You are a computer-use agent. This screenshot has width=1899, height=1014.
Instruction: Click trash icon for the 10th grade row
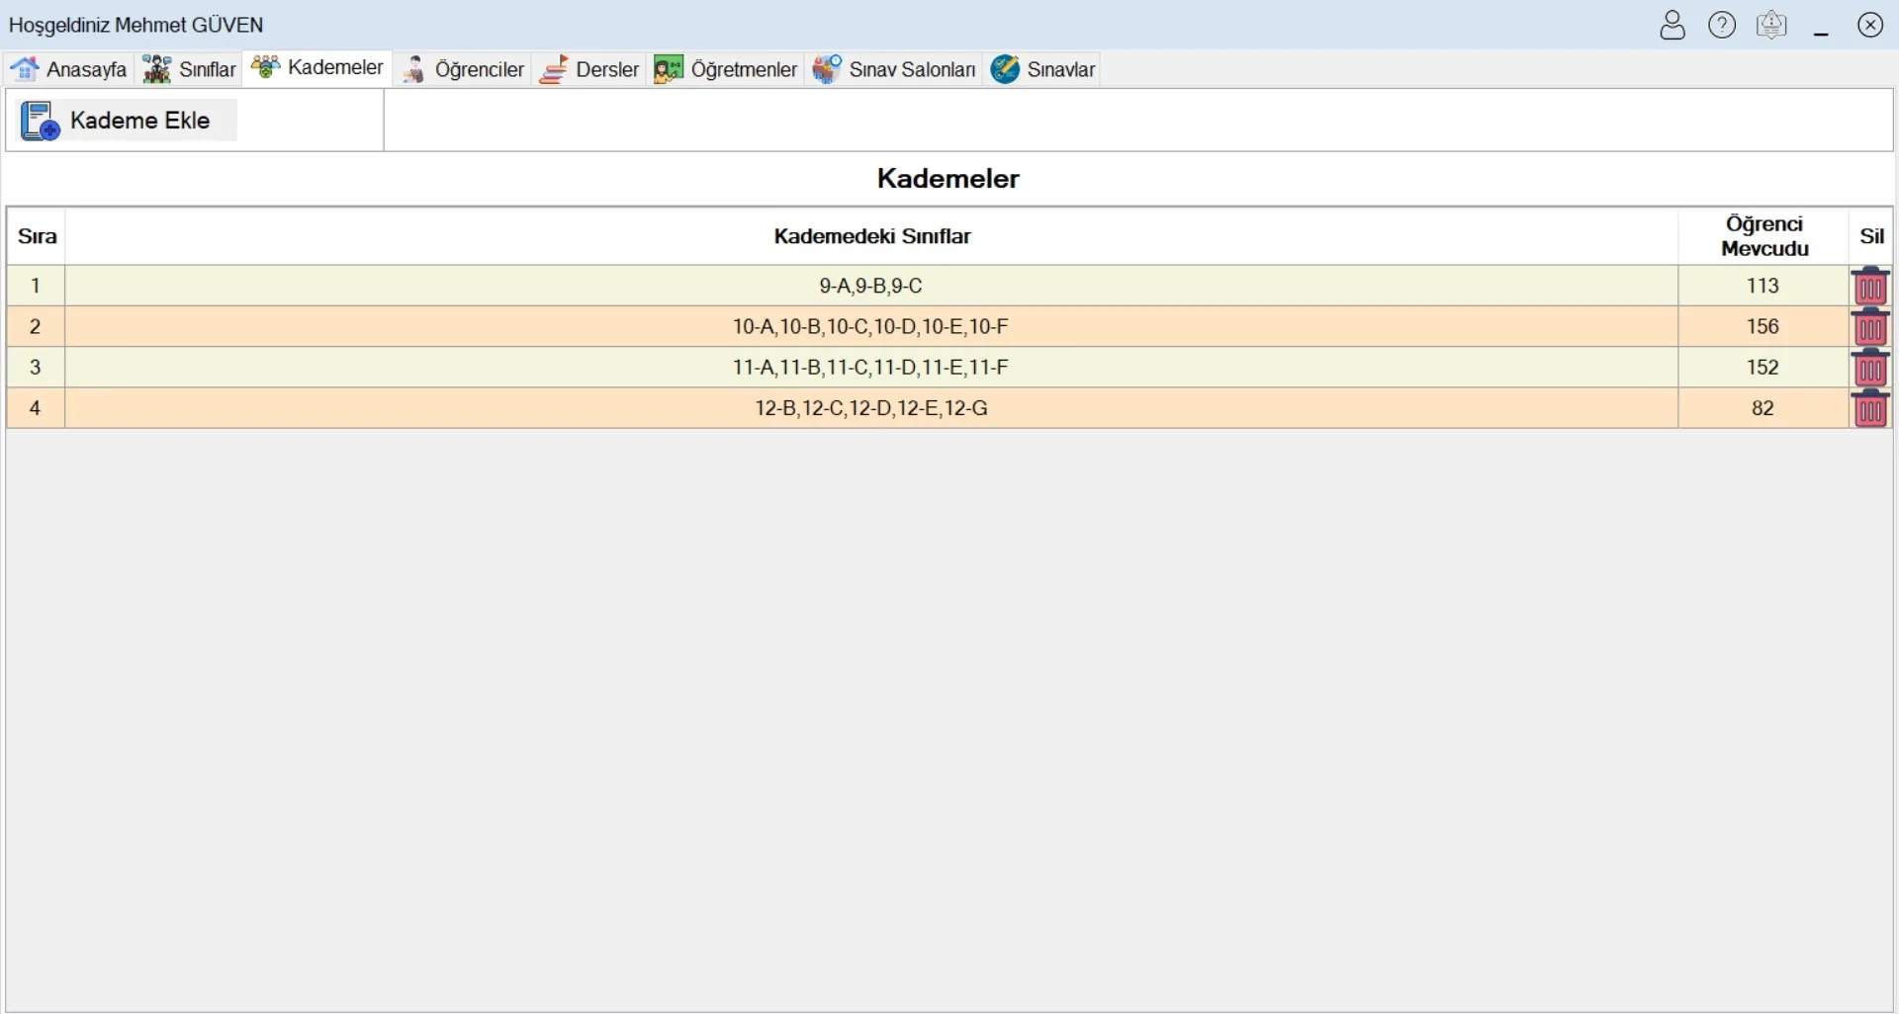(1869, 327)
